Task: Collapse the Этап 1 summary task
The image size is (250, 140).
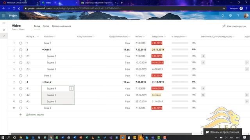Action: pyautogui.click(x=43, y=50)
